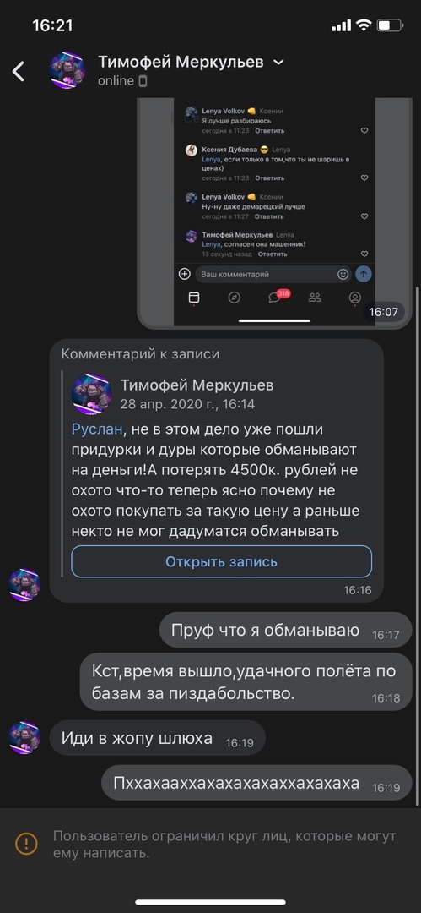The image size is (421, 913).
Task: Tap Открыть запись button
Action: click(x=222, y=561)
